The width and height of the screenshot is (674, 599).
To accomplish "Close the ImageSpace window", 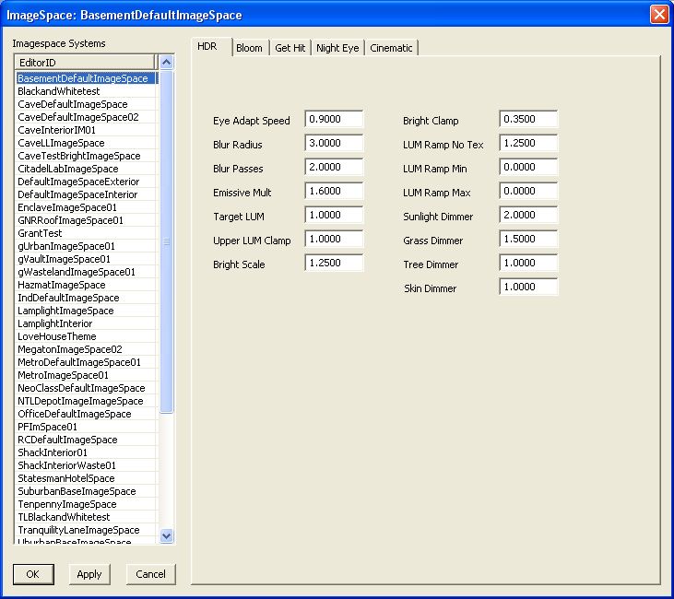I will (x=659, y=14).
